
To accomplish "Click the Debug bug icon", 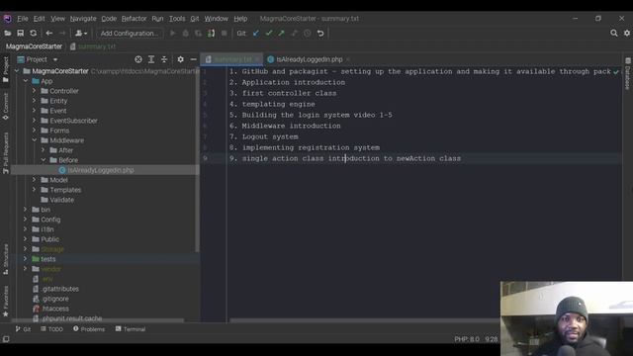I will coord(186,33).
